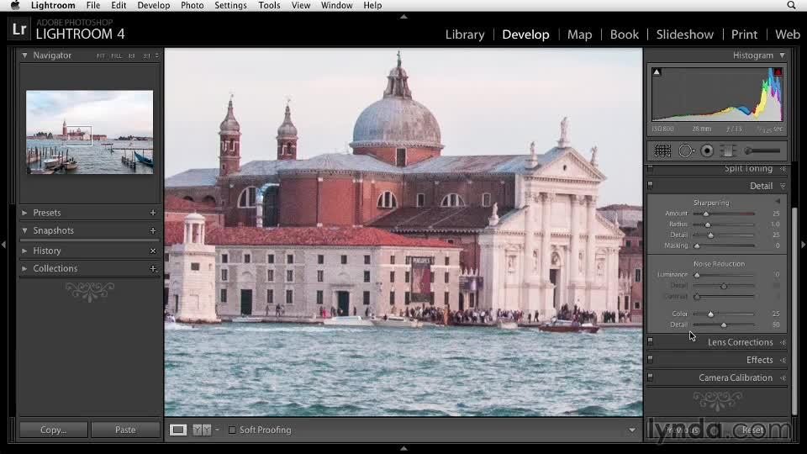The image size is (807, 454).
Task: Select the Spot Removal tool icon
Action: 686,150
